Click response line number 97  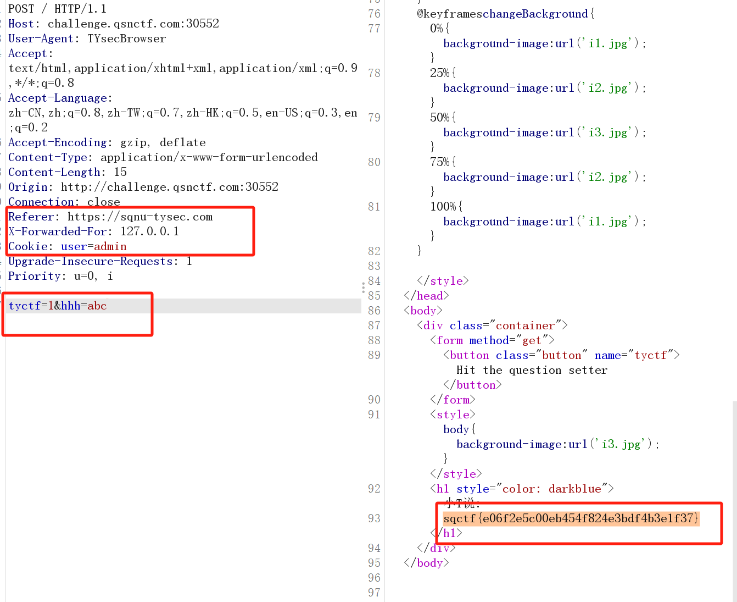coord(374,593)
